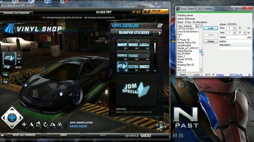This screenshot has width=254, height=142.
Task: Click the R refresh button beside list
Action: click(197, 26)
